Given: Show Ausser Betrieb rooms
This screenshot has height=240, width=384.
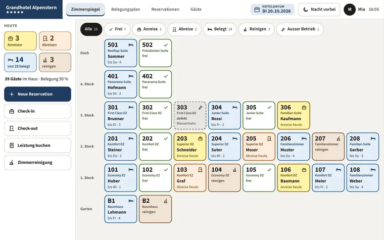Looking at the screenshot, I should (x=300, y=29).
